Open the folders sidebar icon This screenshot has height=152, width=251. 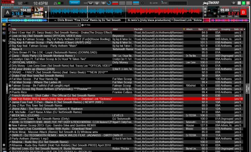click(x=4, y=25)
